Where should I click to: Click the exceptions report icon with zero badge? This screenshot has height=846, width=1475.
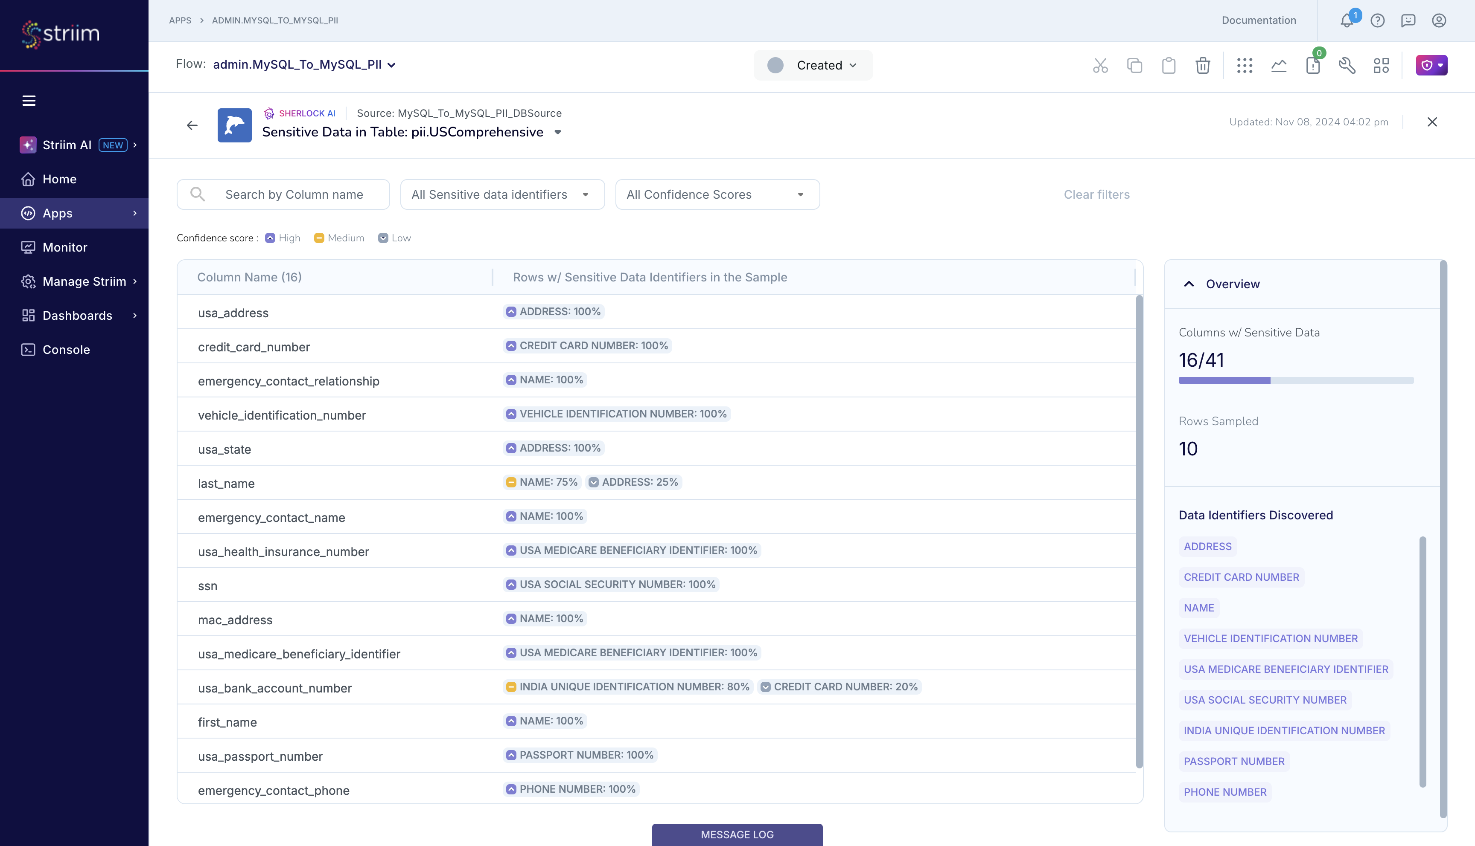pos(1312,66)
